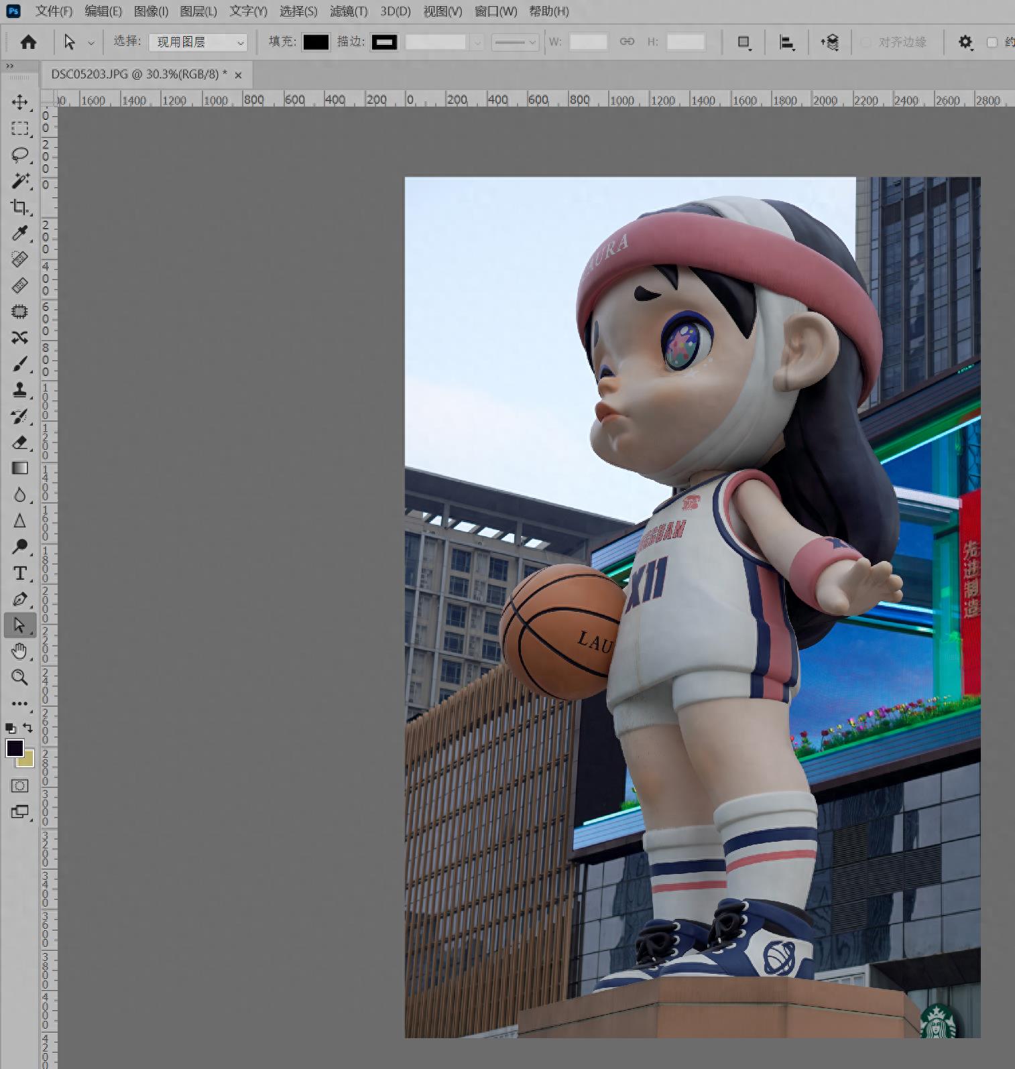Select the Hand tool
Image resolution: width=1015 pixels, height=1069 pixels.
(19, 651)
